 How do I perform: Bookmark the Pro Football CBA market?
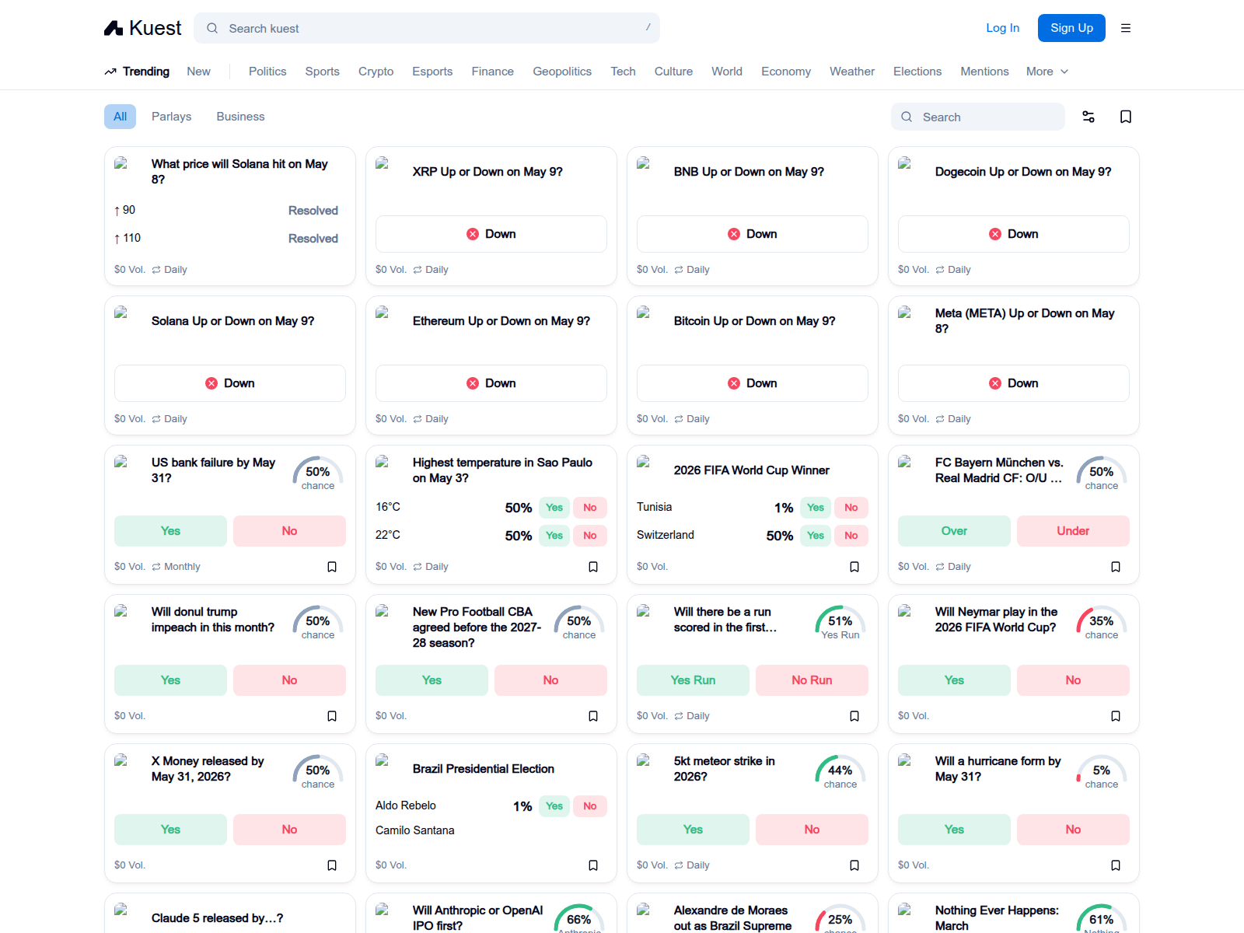pos(593,716)
